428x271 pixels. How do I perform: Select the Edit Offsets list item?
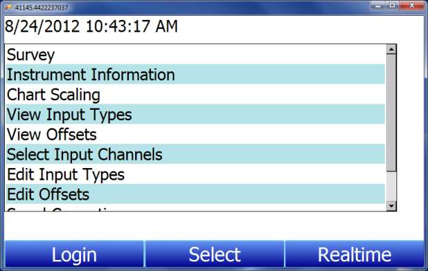click(195, 193)
